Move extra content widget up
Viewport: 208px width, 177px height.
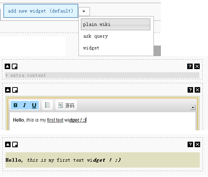coord(7,66)
